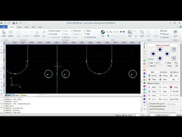The height and width of the screenshot is (137, 182).
Task: Switch to the CNC ribbon tab
Action: [x=33, y=27]
